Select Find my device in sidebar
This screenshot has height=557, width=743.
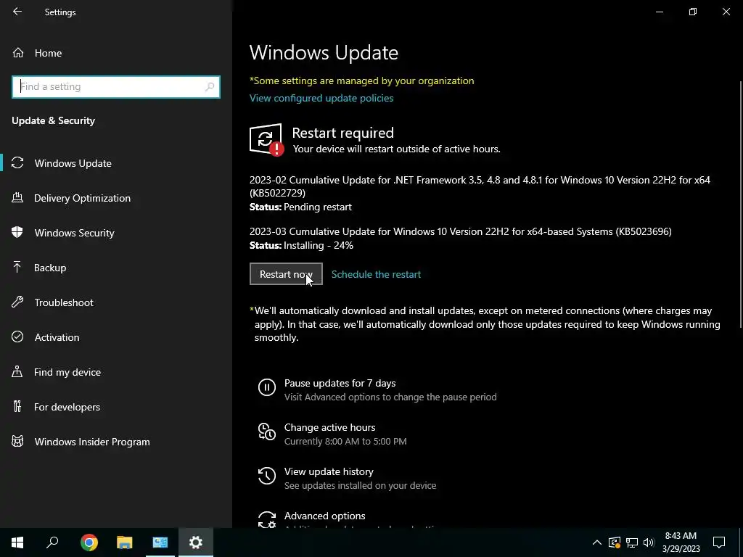point(116,372)
